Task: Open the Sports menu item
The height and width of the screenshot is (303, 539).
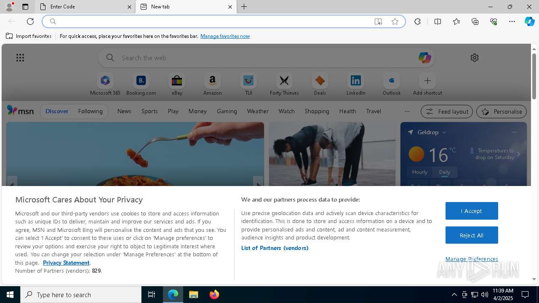Action: 149,111
